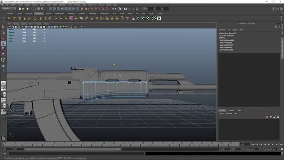284x160 pixels.
Task: Open the viewport Panels menu
Action: click(46, 24)
